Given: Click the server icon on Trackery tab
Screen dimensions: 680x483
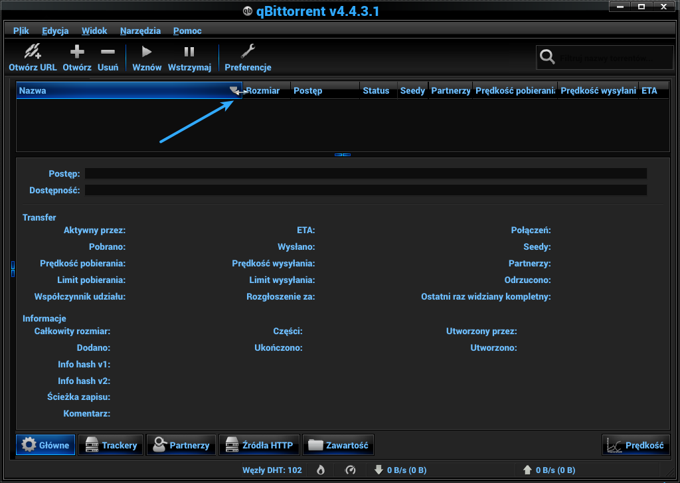Looking at the screenshot, I should 92,445.
